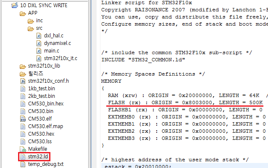The width and height of the screenshot is (268, 168).
Task: Click the Makefile target icon
Action: tap(23, 149)
